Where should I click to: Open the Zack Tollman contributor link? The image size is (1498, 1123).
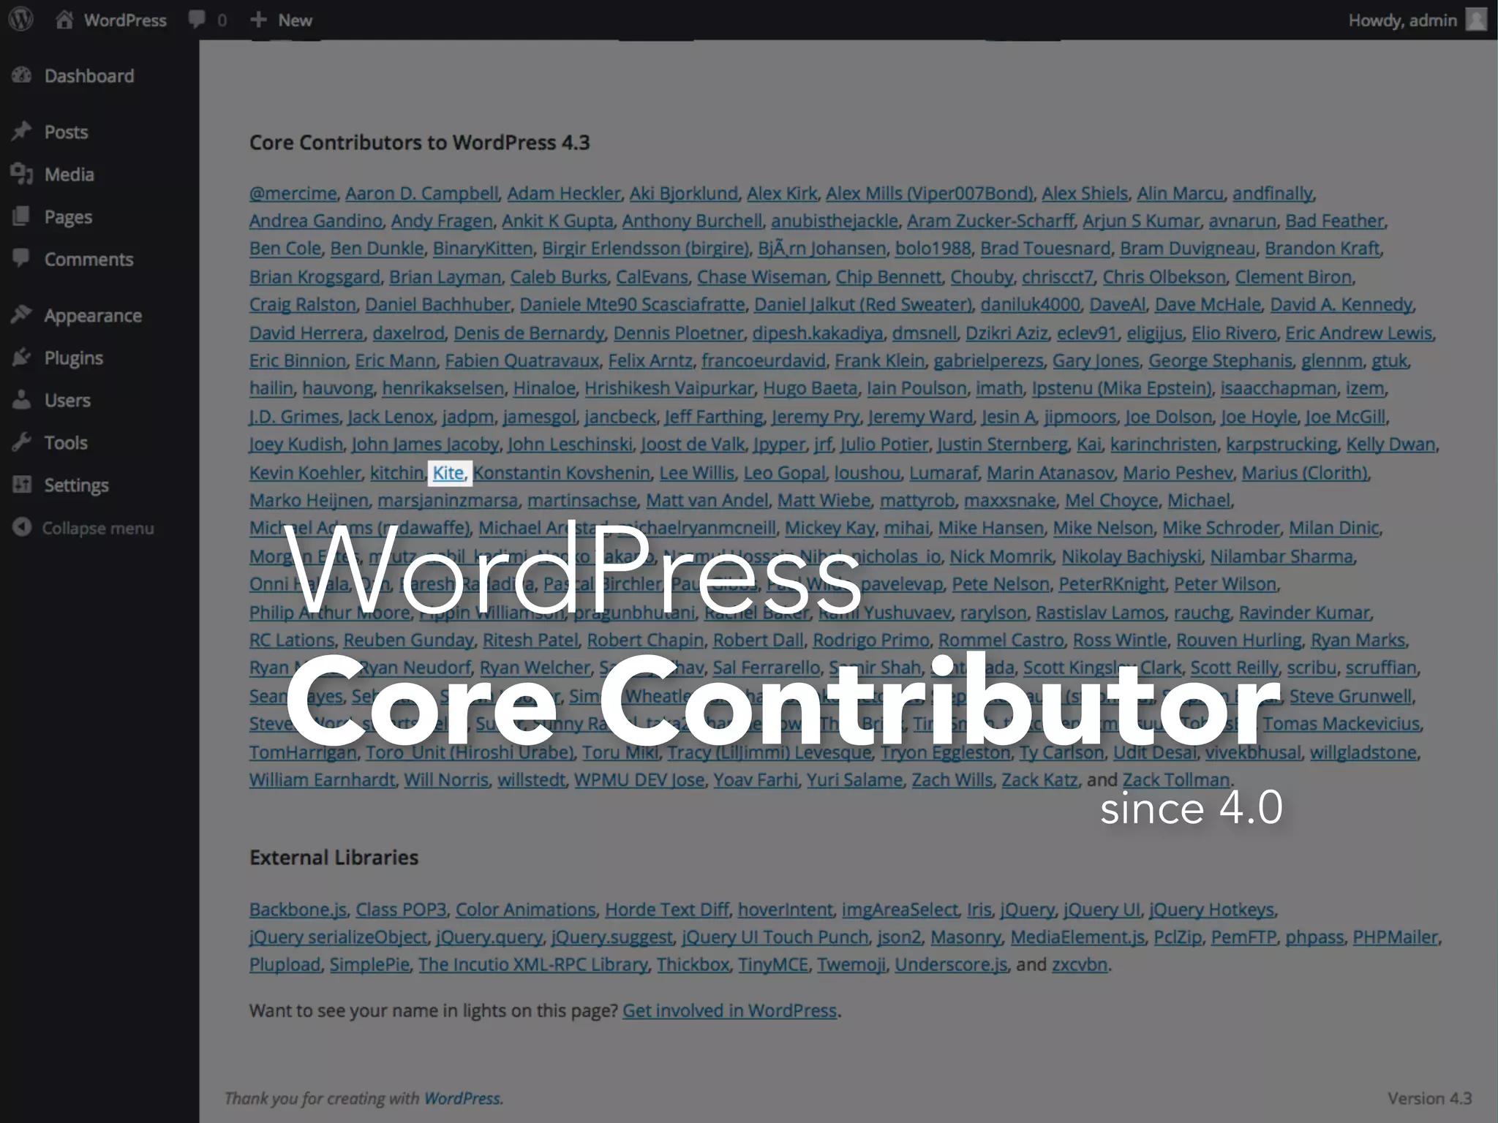[1176, 780]
